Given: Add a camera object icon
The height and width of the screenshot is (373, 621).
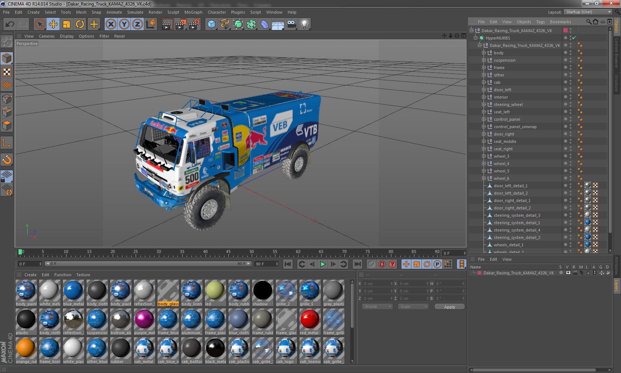Looking at the screenshot, I should (x=291, y=24).
